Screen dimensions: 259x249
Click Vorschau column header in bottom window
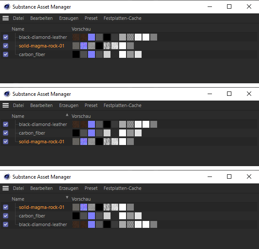[81, 199]
